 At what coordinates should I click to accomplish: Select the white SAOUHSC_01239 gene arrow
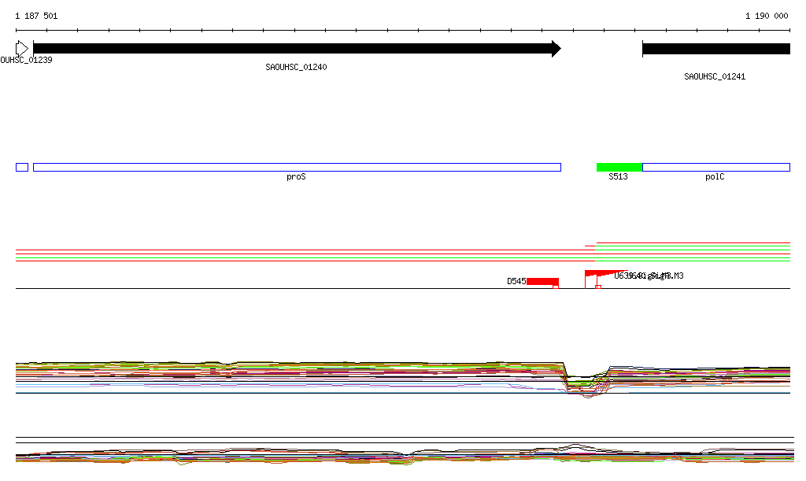[22, 49]
